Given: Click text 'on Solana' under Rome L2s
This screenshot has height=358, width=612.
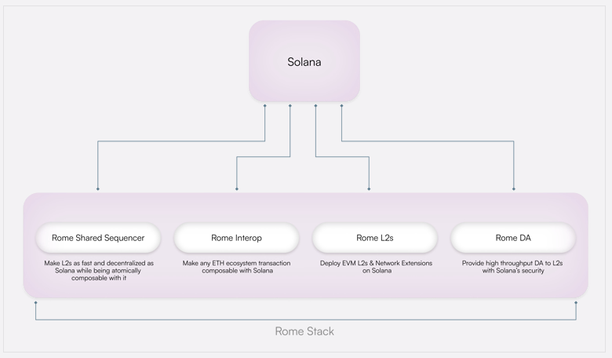Looking at the screenshot, I should tap(377, 271).
